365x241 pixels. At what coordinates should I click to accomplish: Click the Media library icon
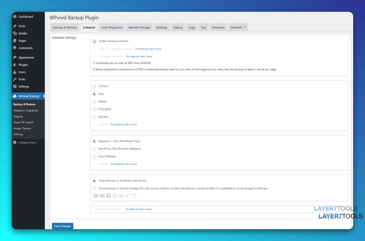coord(15,33)
